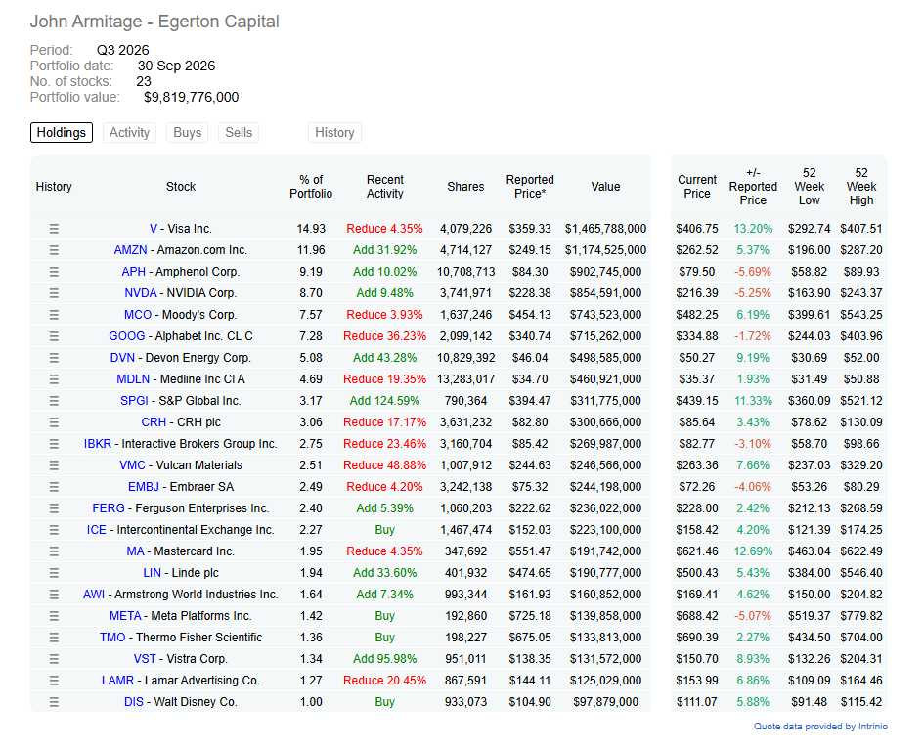Open the MDLN ticker link
Viewport: 924px width, 750px height.
coord(133,379)
